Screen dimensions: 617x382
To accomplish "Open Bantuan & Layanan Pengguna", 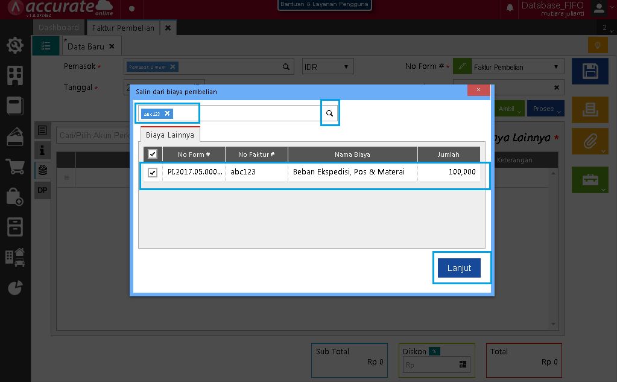I will click(x=324, y=4).
